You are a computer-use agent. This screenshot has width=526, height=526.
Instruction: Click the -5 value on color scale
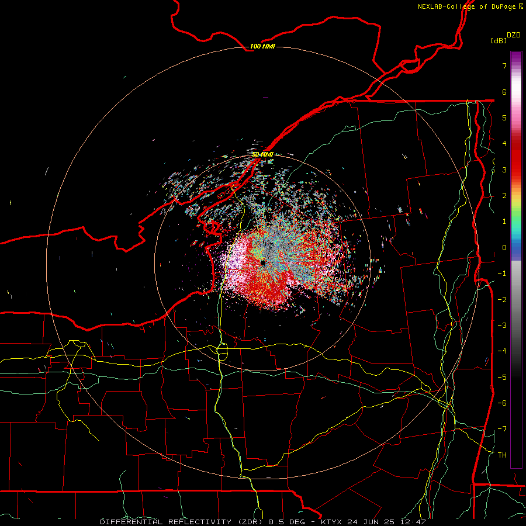point(502,377)
